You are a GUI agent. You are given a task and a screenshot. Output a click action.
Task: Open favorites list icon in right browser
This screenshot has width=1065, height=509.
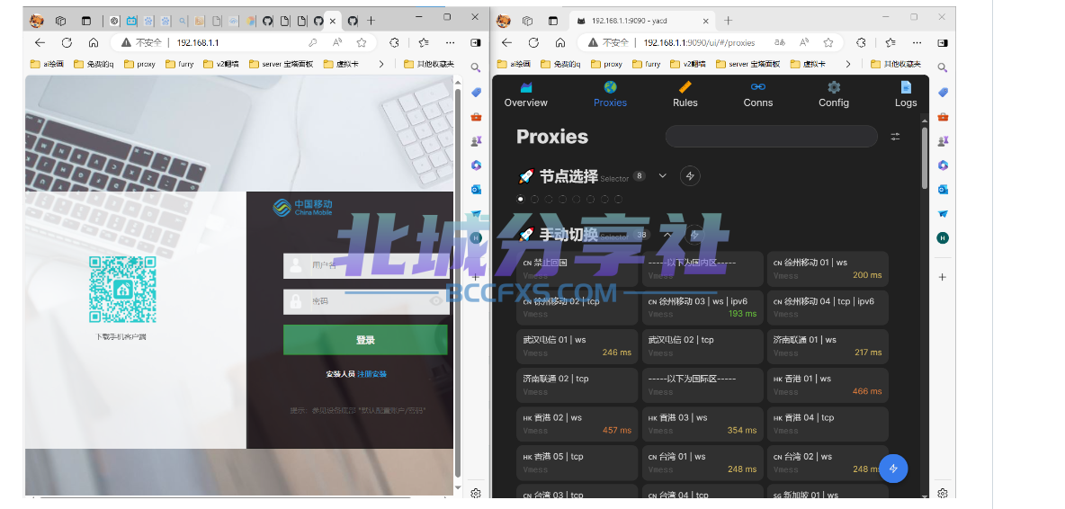tap(890, 43)
